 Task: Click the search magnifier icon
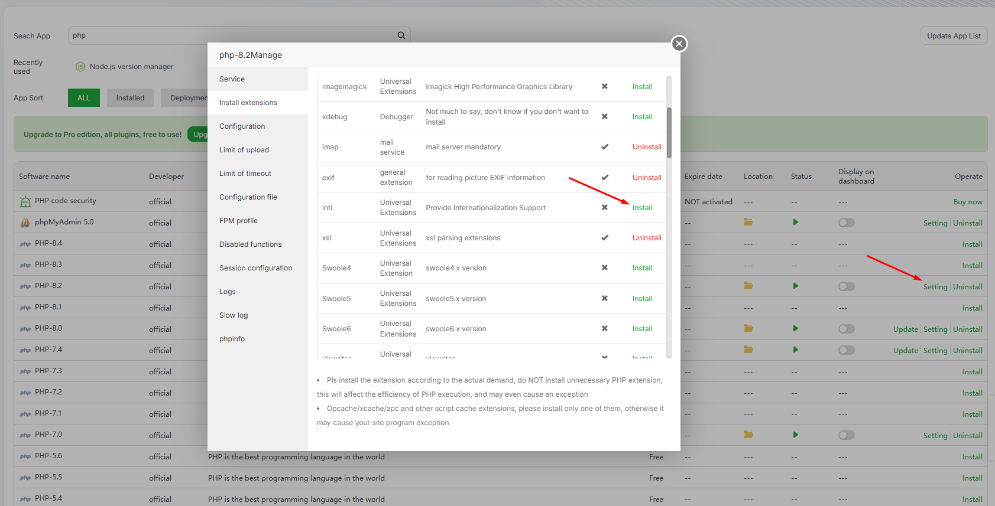coord(401,35)
